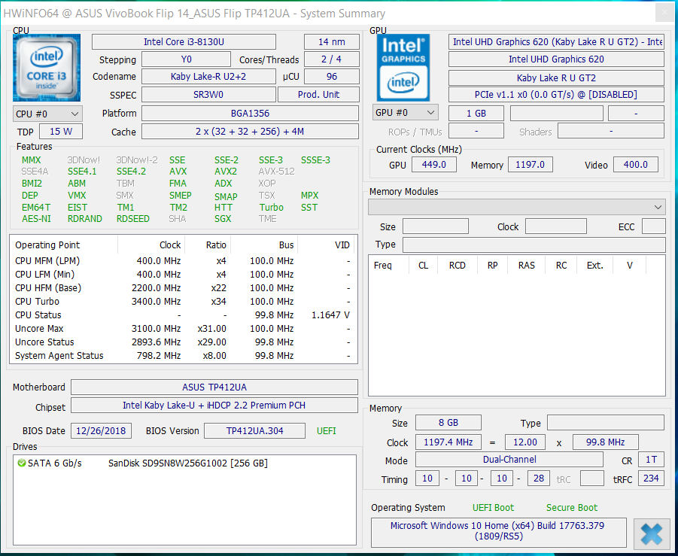Image resolution: width=678 pixels, height=556 pixels.
Task: Select the Memory Clock 1197.4 MHz value
Action: click(x=448, y=442)
